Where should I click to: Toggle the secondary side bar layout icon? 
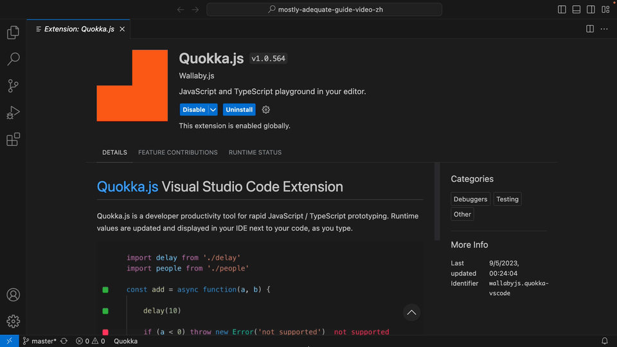(x=591, y=10)
